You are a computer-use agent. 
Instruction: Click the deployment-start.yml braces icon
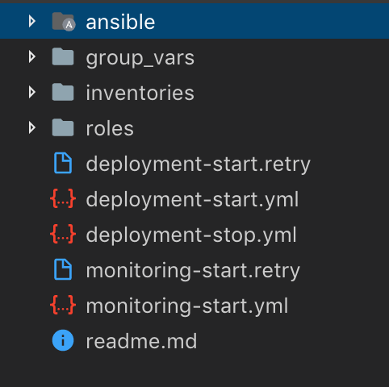point(63,199)
